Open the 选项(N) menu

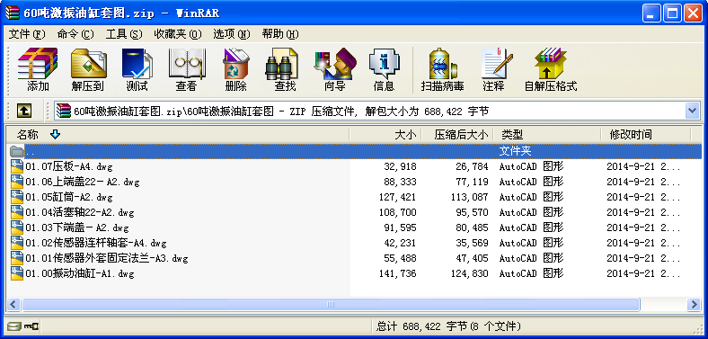231,34
